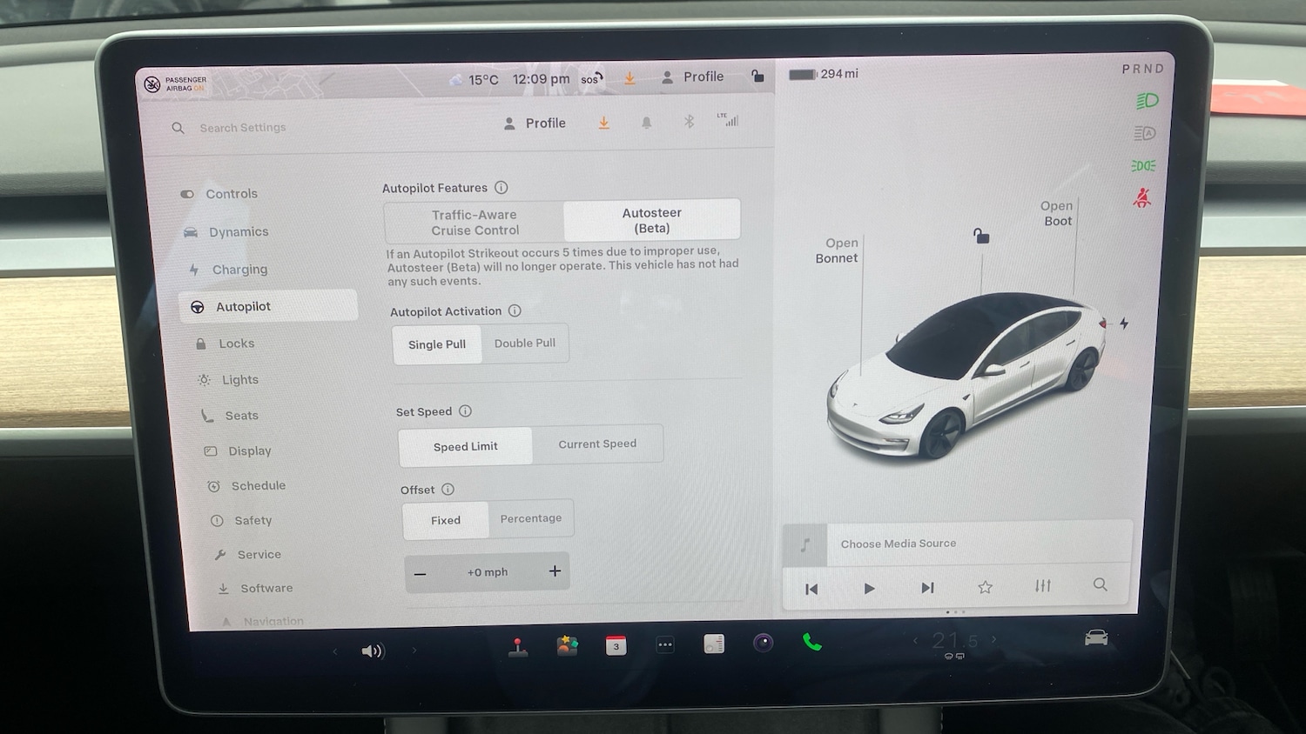
Task: Select Autosteer (Beta) mode
Action: click(651, 219)
